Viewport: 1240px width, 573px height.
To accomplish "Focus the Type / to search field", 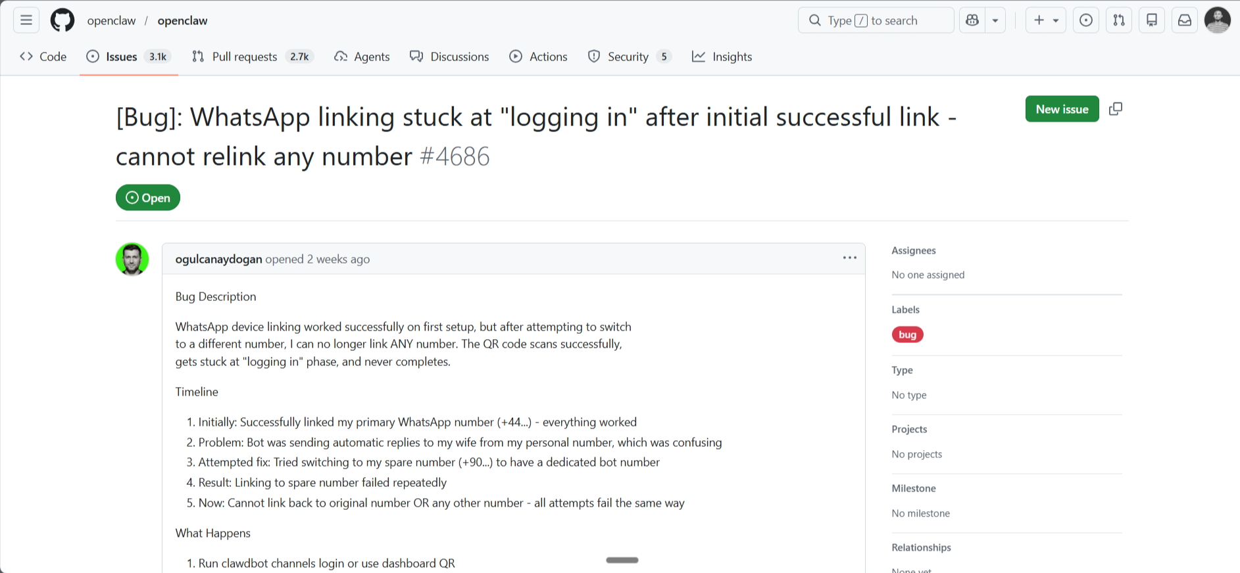I will 876,20.
